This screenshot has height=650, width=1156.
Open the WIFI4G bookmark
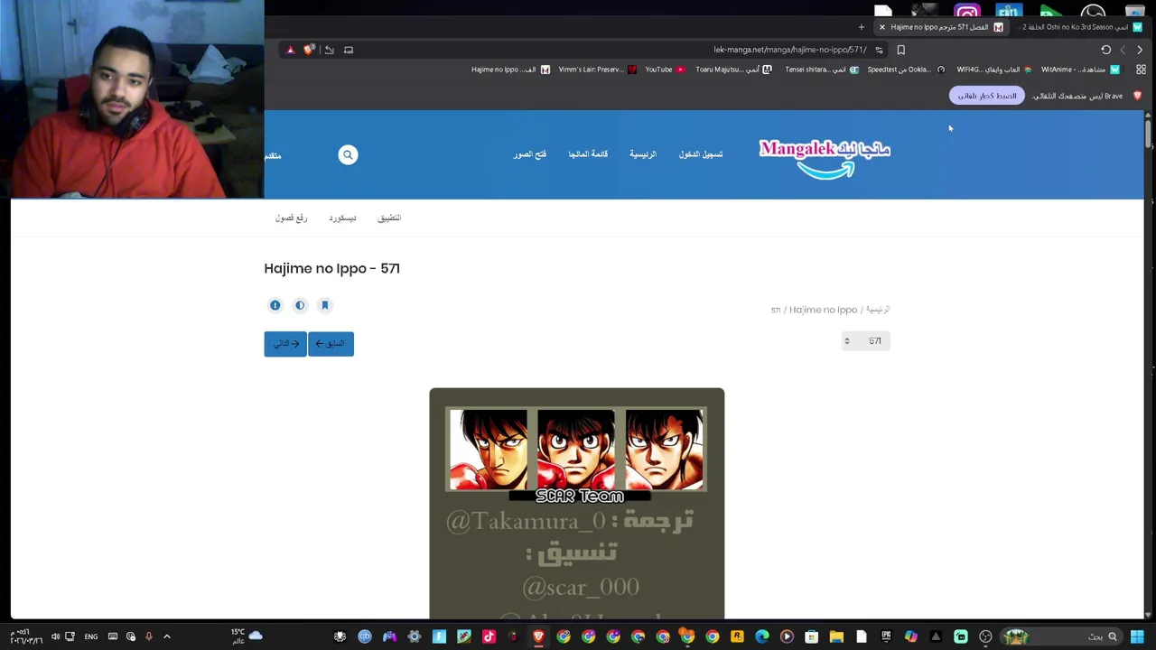(x=993, y=70)
